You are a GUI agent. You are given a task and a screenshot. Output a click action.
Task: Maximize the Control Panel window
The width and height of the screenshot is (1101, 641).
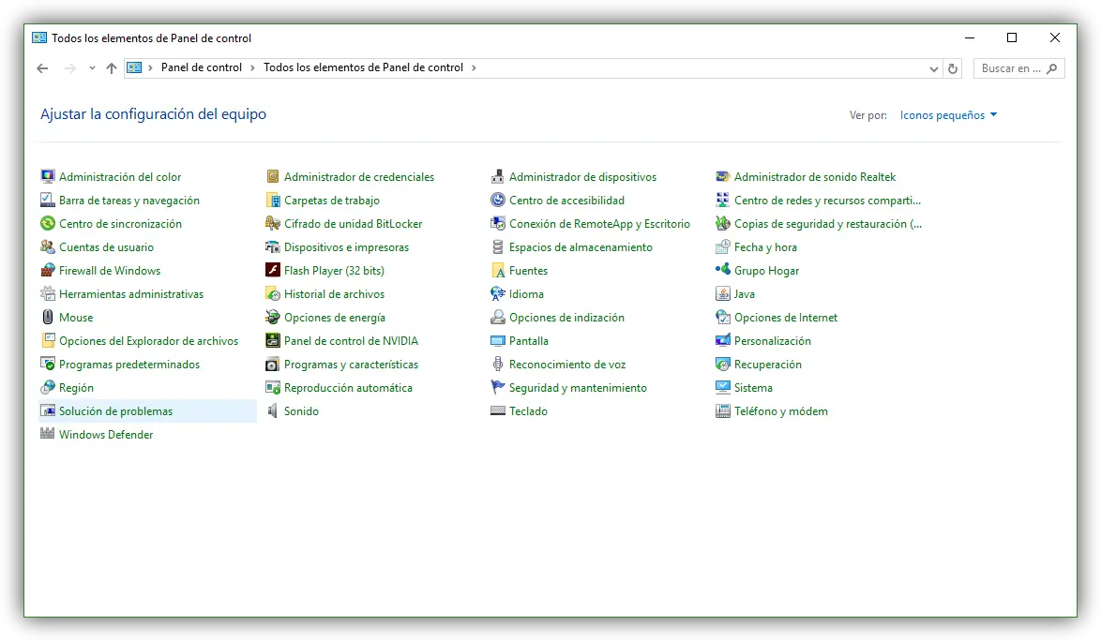click(x=1012, y=37)
